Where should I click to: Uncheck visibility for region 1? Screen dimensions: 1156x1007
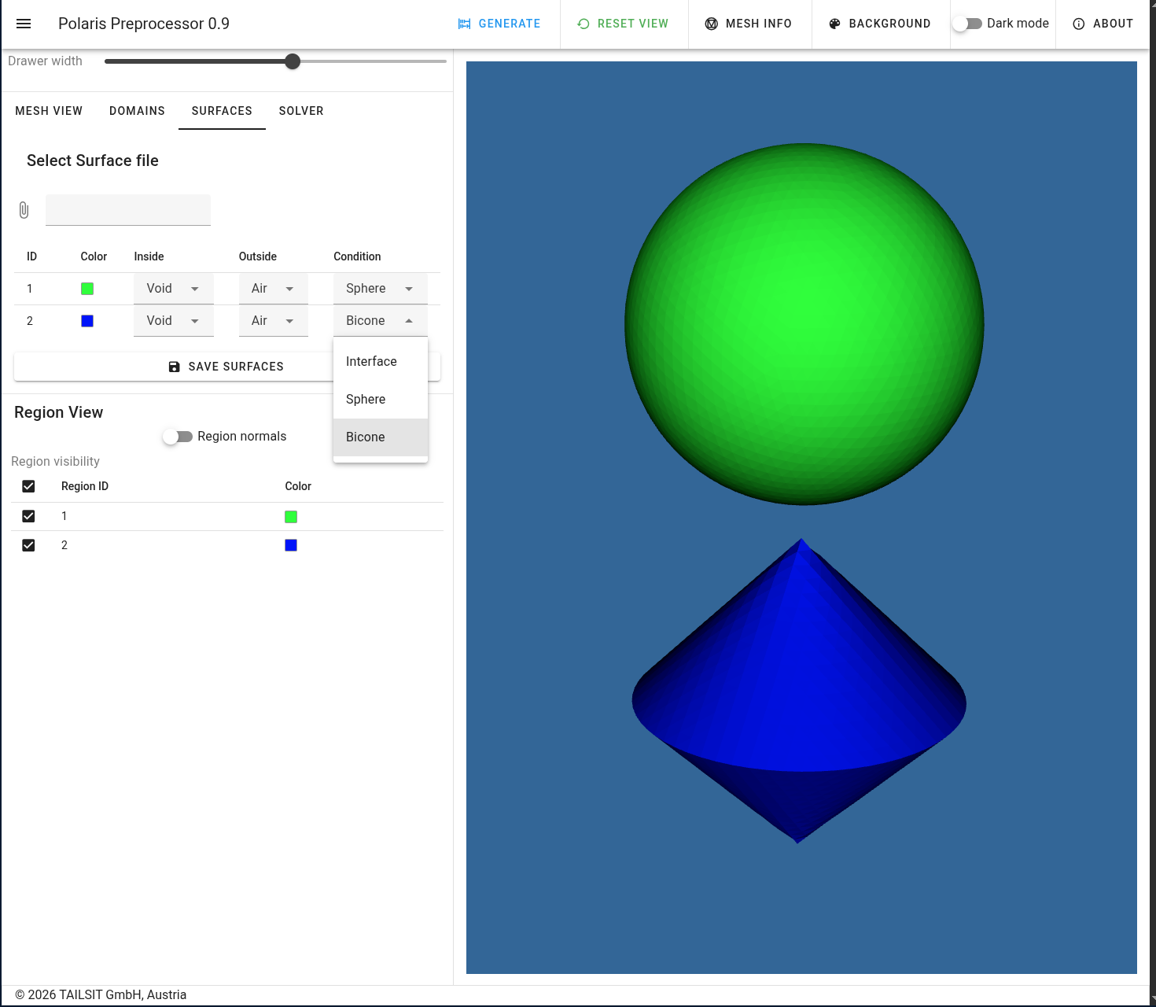tap(28, 516)
